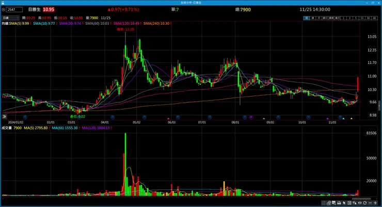This screenshot has width=382, height=207.
Task: Click the SMA(120) 10.49 indicator label
Action: click(x=127, y=24)
